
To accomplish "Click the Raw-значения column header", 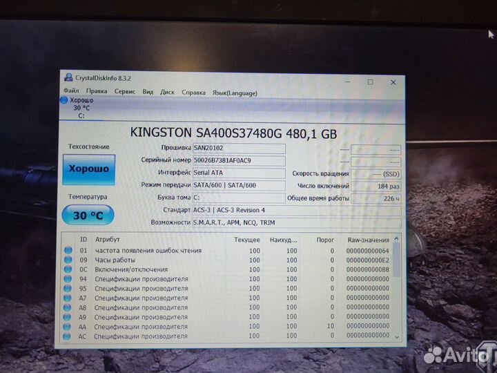I will tap(368, 240).
